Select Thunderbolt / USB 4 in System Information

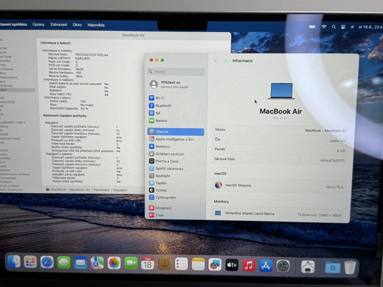point(12,122)
